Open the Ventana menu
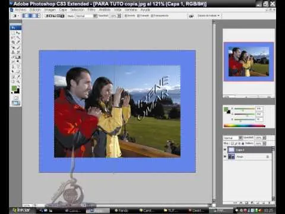The image size is (285, 214). coord(131,10)
